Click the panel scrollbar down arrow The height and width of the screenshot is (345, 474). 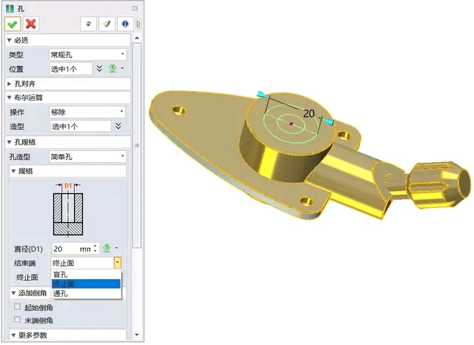pyautogui.click(x=137, y=335)
